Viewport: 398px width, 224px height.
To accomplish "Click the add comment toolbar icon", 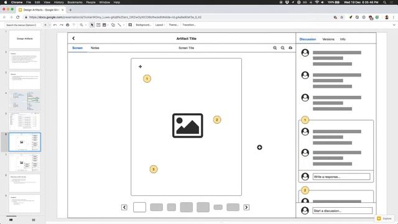I will (x=130, y=25).
